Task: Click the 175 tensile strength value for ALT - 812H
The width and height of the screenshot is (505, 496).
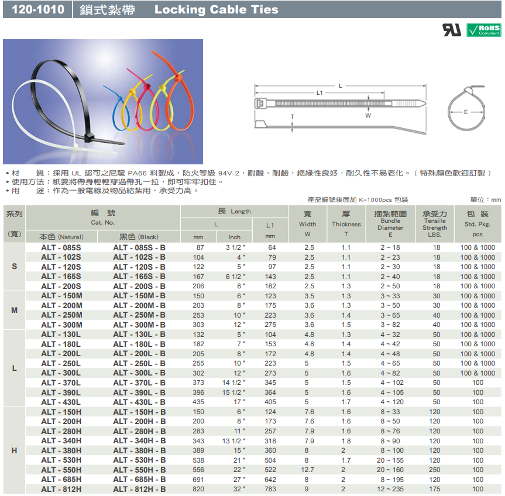Action: 434,489
